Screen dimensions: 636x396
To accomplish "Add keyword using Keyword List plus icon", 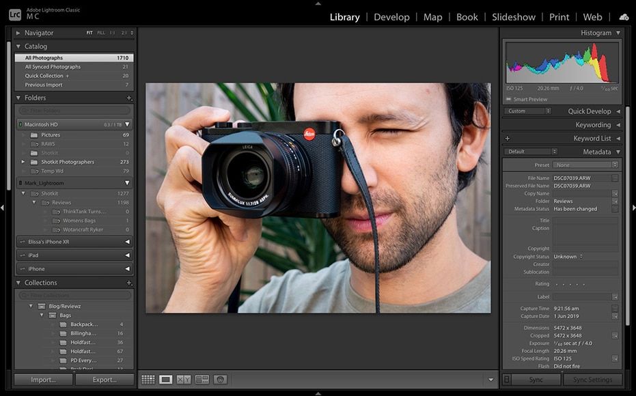I will pyautogui.click(x=507, y=138).
